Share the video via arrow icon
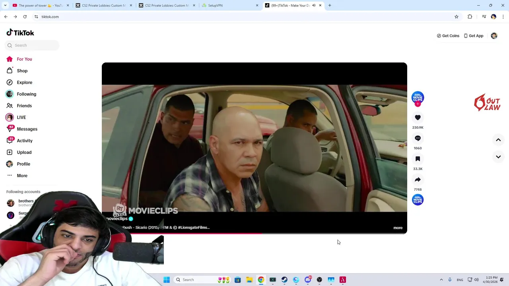This screenshot has height=286, width=509. coord(418,180)
